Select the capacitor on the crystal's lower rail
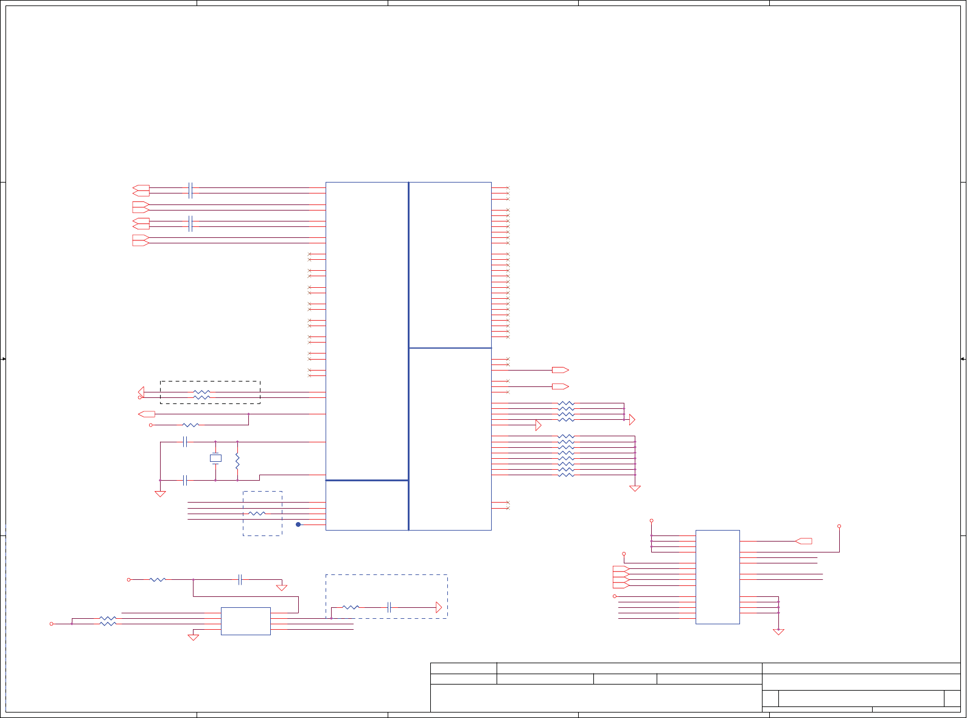 coord(185,481)
